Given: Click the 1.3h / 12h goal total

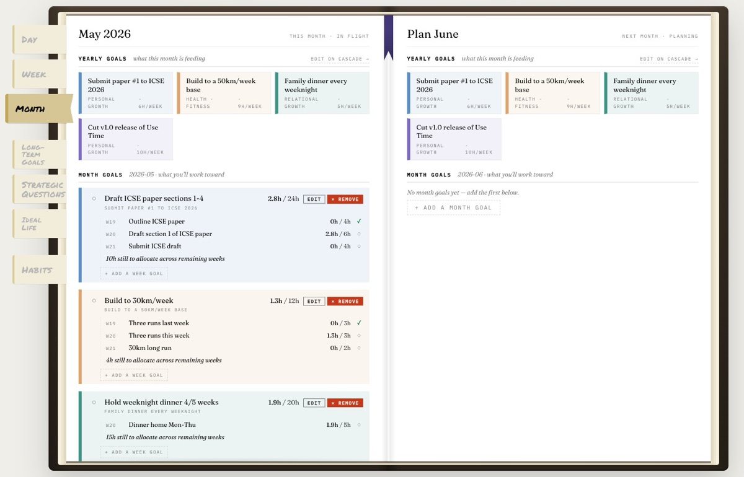Looking at the screenshot, I should (x=285, y=300).
